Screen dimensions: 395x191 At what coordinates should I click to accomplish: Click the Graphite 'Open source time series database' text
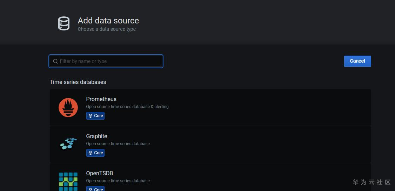point(118,144)
